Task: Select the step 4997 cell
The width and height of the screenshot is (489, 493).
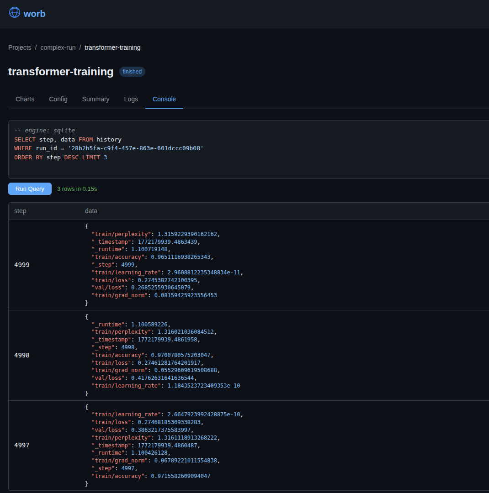Action: [x=22, y=445]
